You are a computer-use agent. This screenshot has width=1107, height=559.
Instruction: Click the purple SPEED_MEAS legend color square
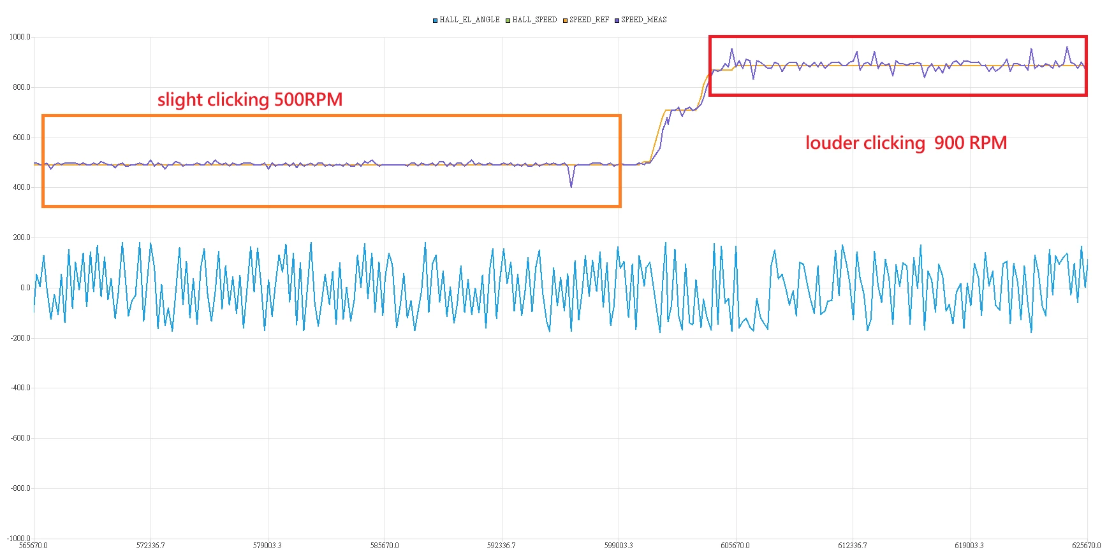tap(617, 20)
